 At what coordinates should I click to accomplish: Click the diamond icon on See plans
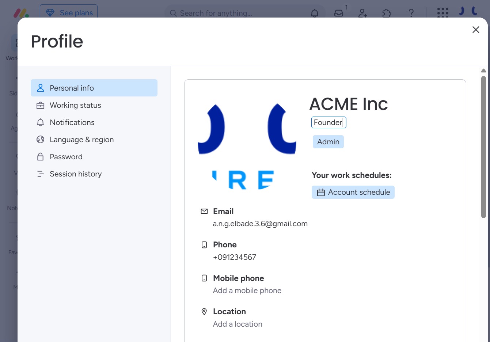[x=50, y=13]
